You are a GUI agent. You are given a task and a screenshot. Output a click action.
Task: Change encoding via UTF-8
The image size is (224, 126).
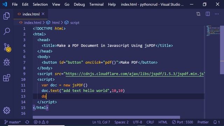[138, 122]
